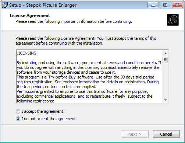The image size is (185, 143).
Task: Click the "following restrictions:" line in license
Action: coord(35,101)
